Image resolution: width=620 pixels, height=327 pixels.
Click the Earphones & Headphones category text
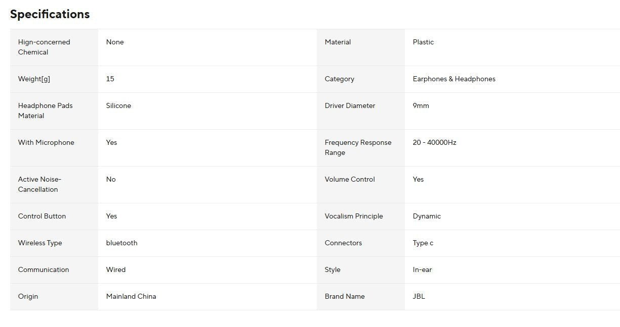[x=454, y=79]
